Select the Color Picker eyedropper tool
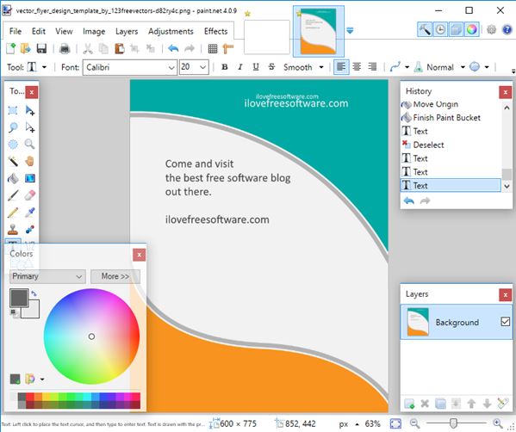Image resolution: width=516 pixels, height=432 pixels. (x=29, y=213)
